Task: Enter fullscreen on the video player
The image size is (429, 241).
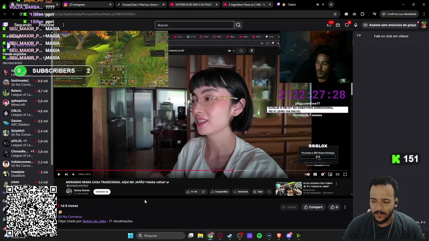Action: click(x=345, y=174)
